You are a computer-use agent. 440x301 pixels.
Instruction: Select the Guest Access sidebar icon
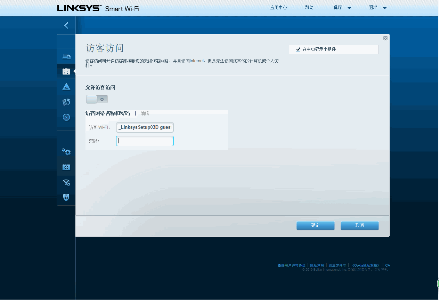tap(66, 71)
